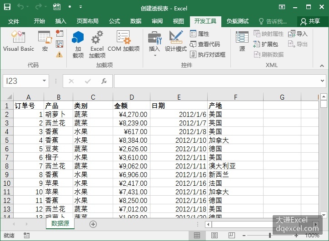Click 映射属性 map properties
The image size is (329, 241).
tap(269, 34)
